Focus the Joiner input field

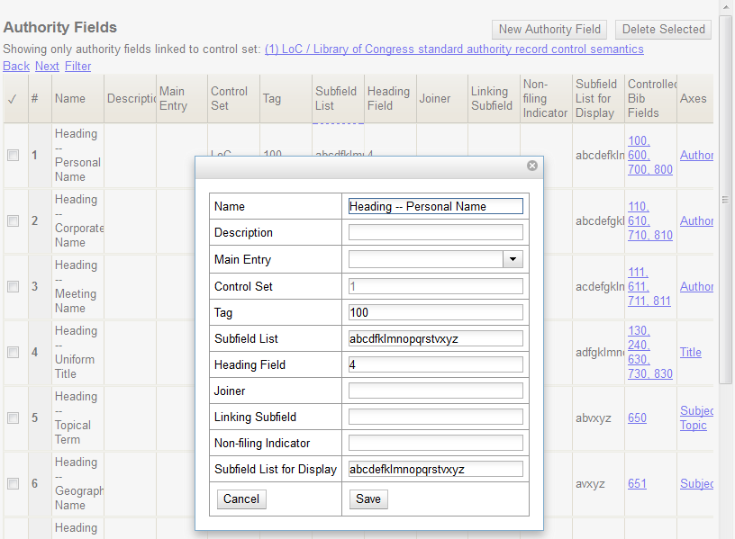tap(436, 391)
